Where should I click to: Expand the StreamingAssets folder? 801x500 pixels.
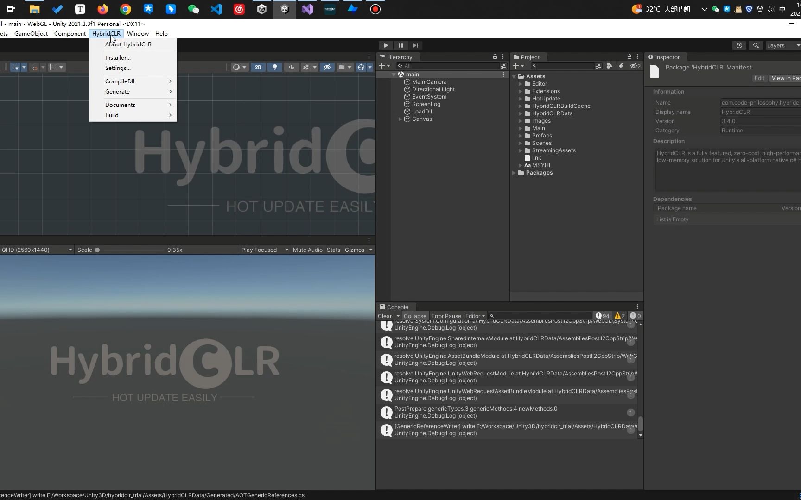(x=521, y=150)
